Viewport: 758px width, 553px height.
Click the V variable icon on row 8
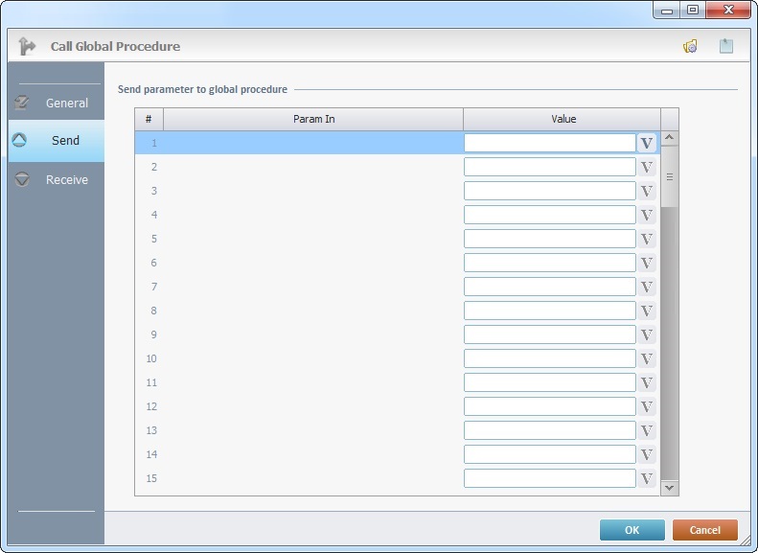click(x=647, y=311)
